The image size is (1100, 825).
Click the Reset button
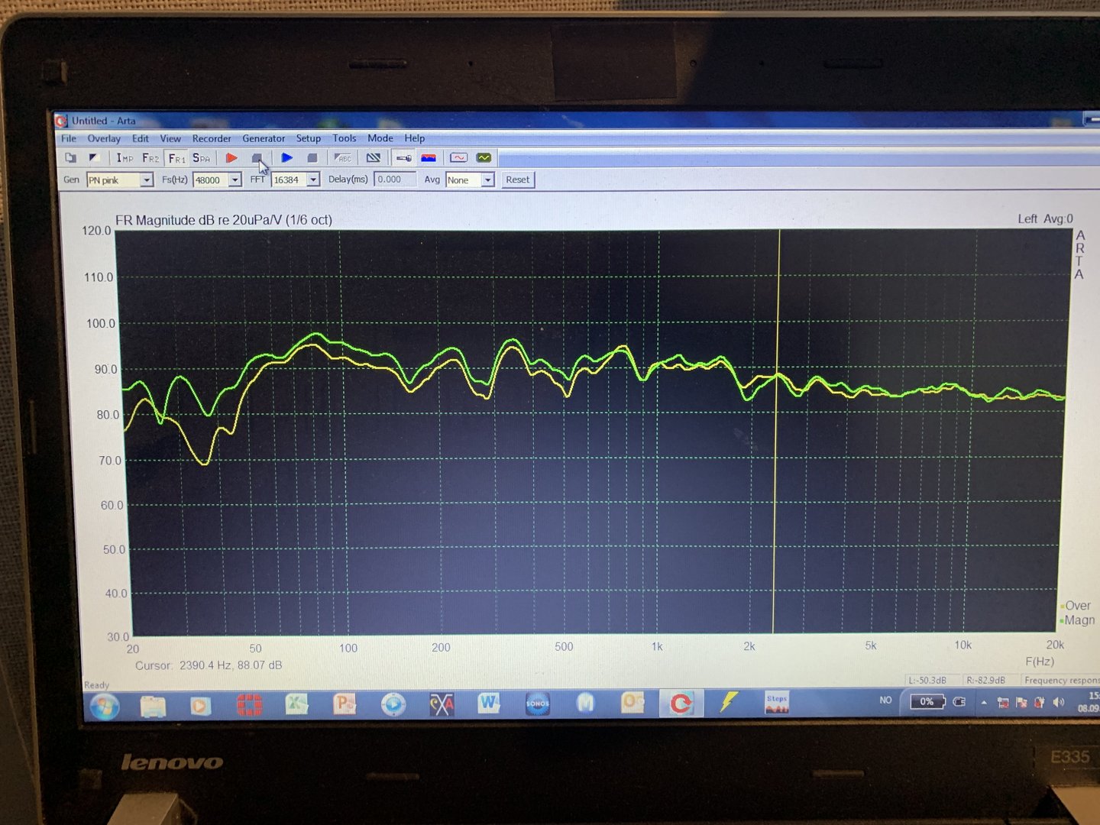(x=517, y=180)
